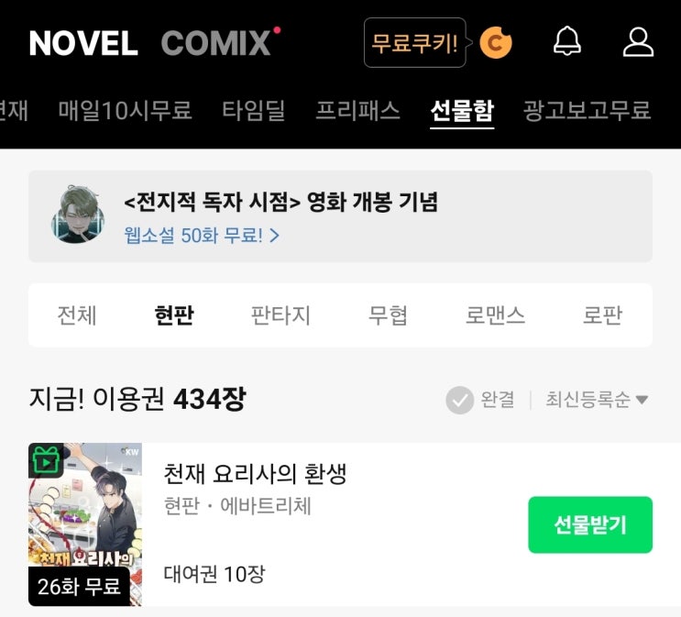Tap the 무료쿠키! speech bubble
Viewport: 681px width, 617px height.
pos(415,42)
